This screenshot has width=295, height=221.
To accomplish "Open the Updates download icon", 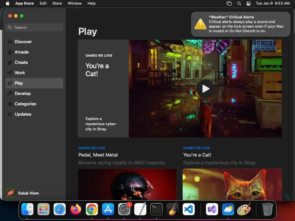I will point(10,114).
